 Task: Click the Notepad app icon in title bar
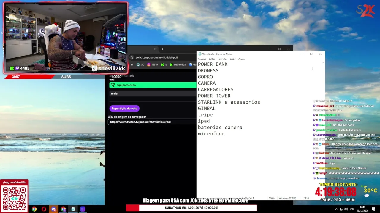[200, 54]
